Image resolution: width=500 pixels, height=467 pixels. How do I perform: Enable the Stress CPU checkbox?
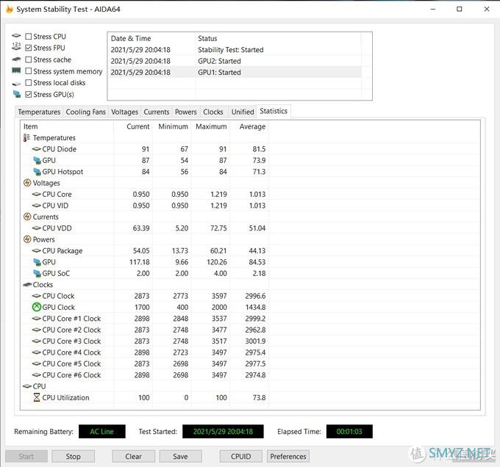pyautogui.click(x=29, y=36)
